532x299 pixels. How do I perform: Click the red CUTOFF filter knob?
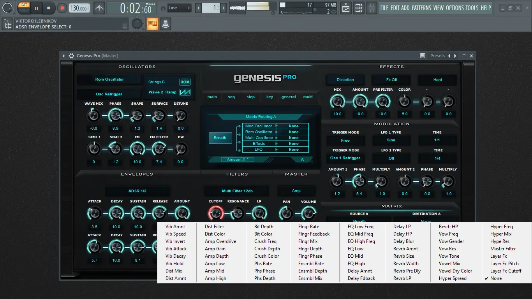215,213
